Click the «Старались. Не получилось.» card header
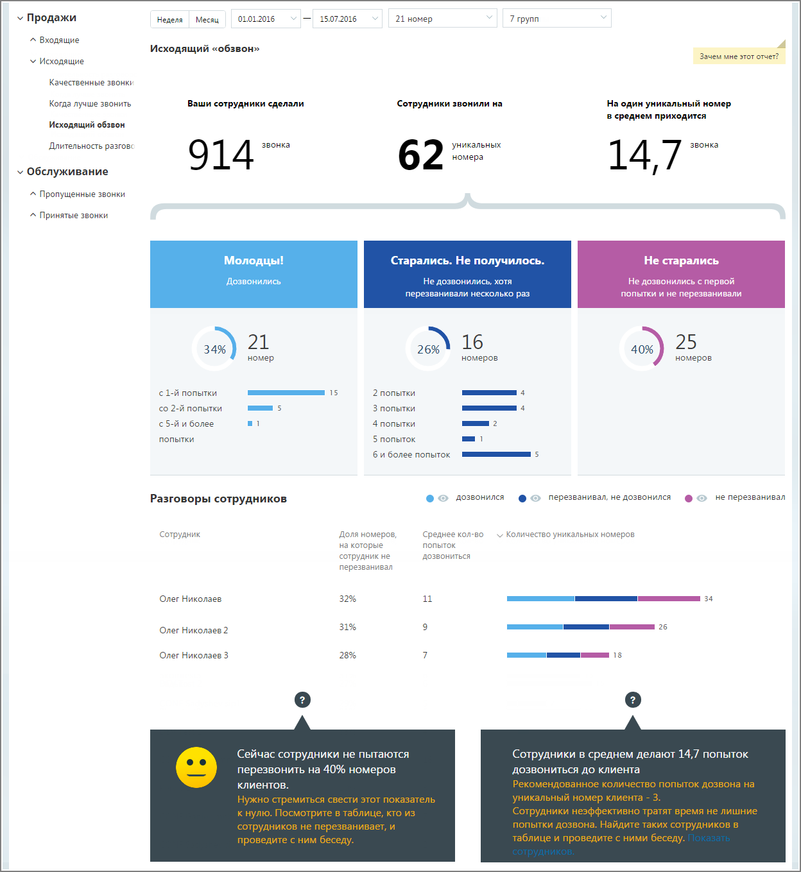801x872 pixels. click(x=467, y=274)
